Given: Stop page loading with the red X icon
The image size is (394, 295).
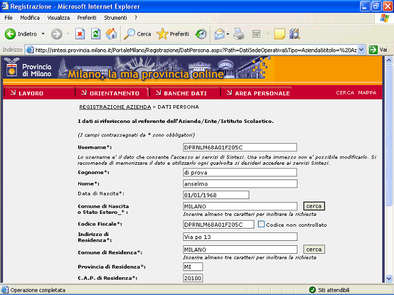Looking at the screenshot, I should coord(80,34).
